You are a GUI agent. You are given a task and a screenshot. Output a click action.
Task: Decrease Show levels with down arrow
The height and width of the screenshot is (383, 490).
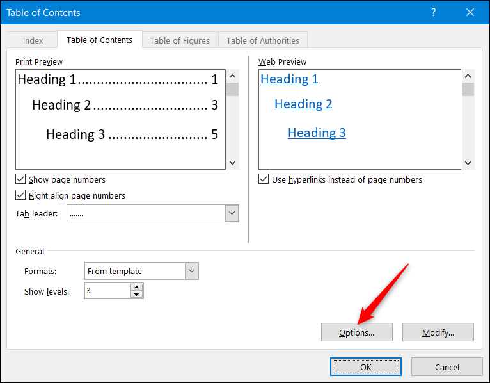coord(136,295)
